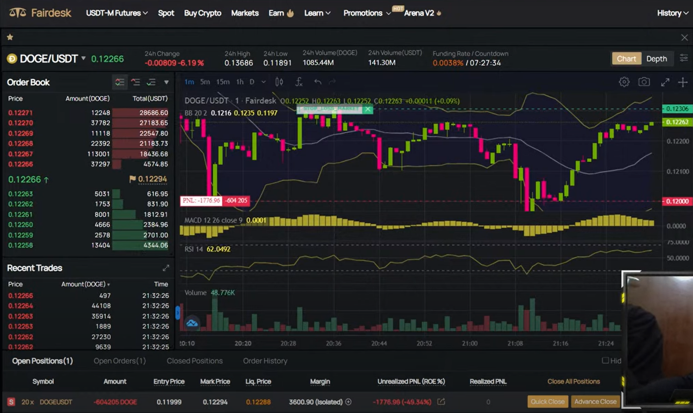693x413 pixels.
Task: Open chart settings gear
Action: tap(624, 82)
